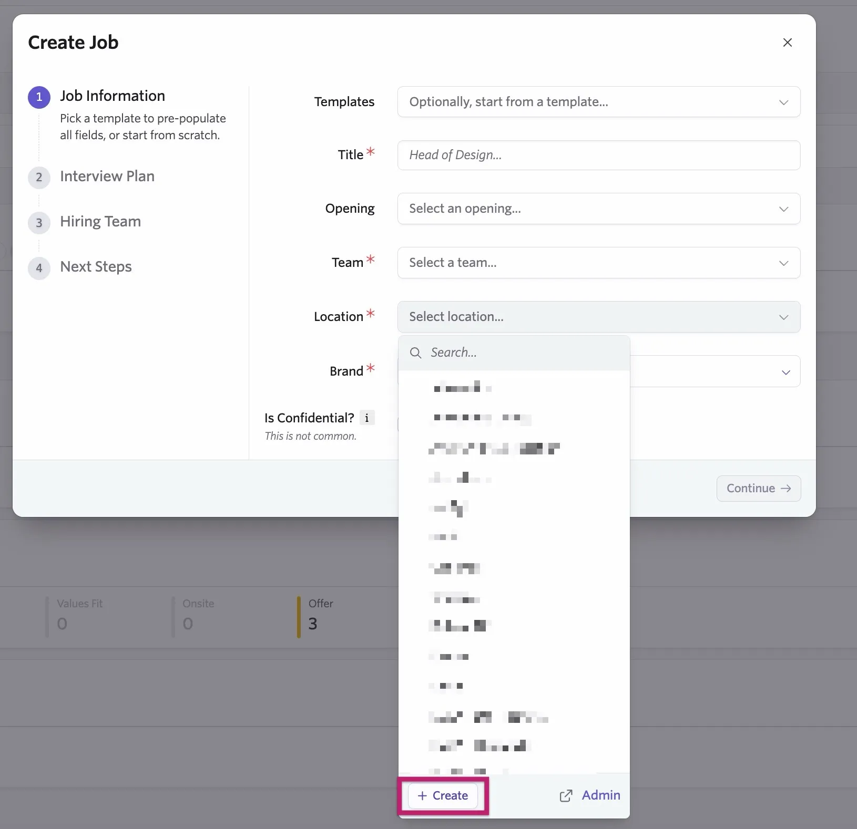Click the 'This is not common.' note
857x829 pixels.
coord(310,436)
